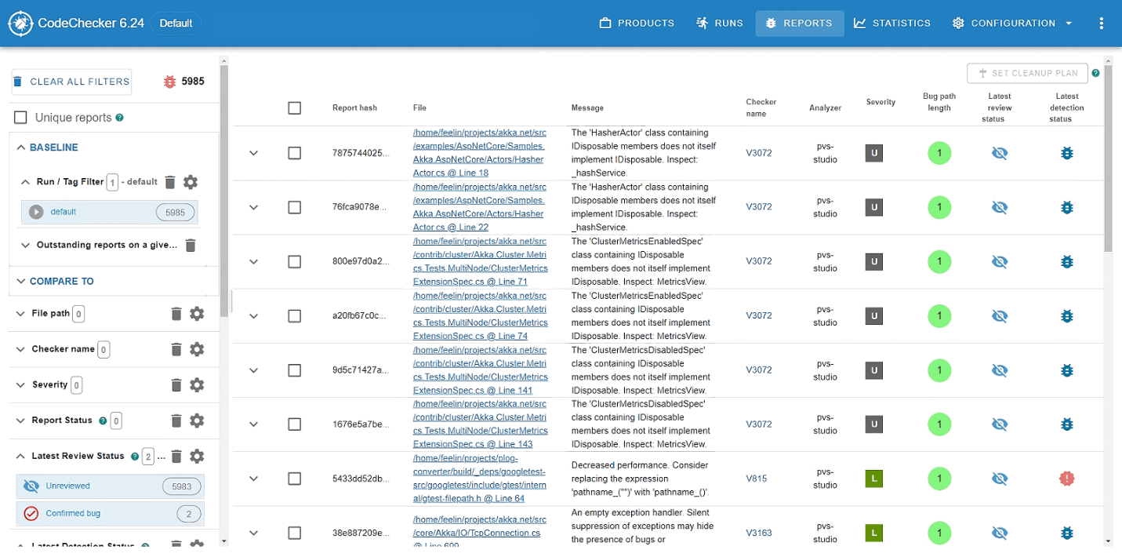Viewport: 1122px width, 557px height.
Task: Open the three-dot overflow menu top right
Action: tap(1102, 23)
